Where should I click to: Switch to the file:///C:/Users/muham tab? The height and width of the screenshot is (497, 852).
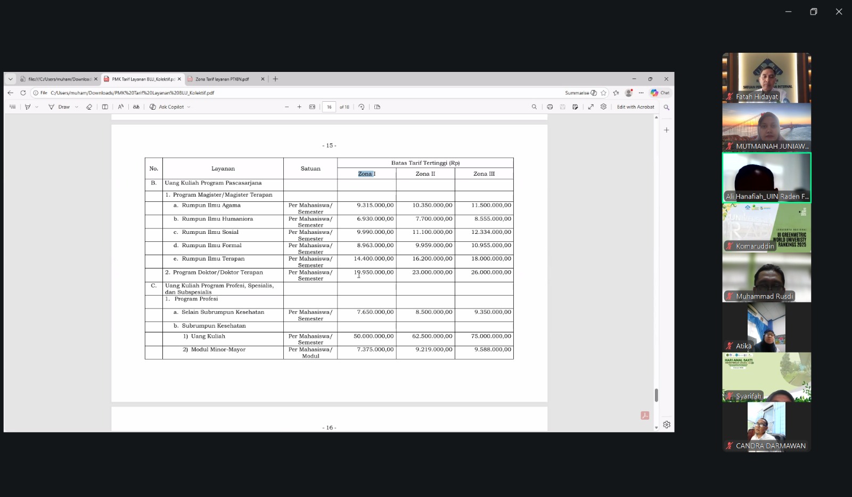click(59, 79)
